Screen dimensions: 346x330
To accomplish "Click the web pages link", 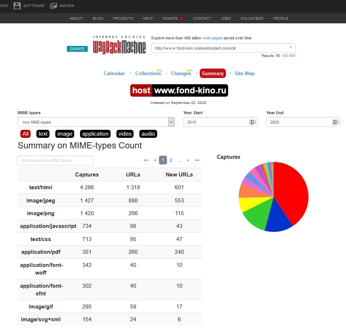I will point(212,38).
